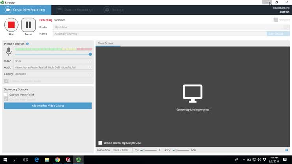This screenshot has height=164, width=292.
Task: Stop the current recording
Action: tap(11, 25)
